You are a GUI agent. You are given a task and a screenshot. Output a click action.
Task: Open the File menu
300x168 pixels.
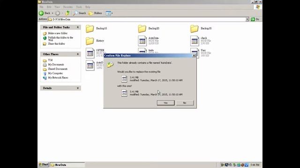pyautogui.click(x=41, y=7)
